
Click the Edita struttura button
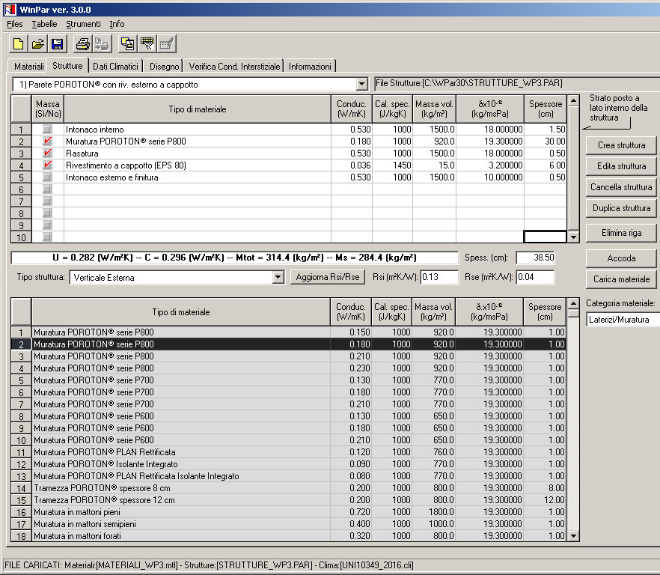coord(621,166)
